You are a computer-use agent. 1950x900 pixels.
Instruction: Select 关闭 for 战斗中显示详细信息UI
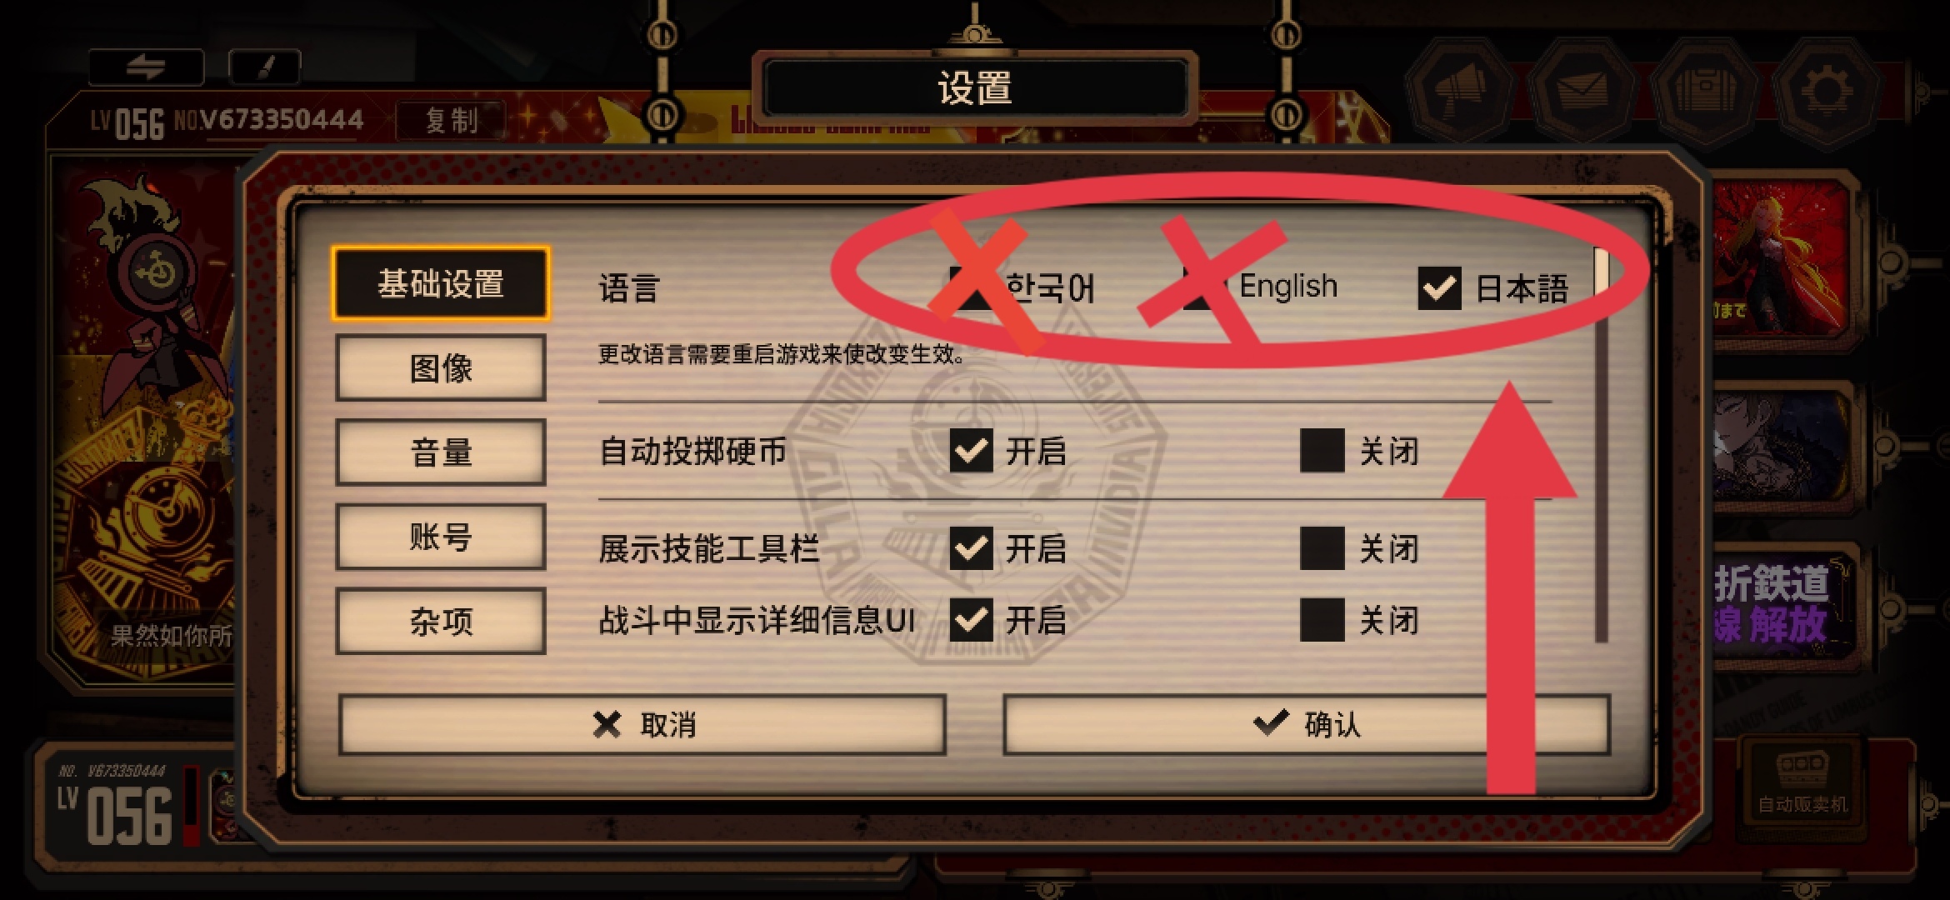tap(1322, 620)
